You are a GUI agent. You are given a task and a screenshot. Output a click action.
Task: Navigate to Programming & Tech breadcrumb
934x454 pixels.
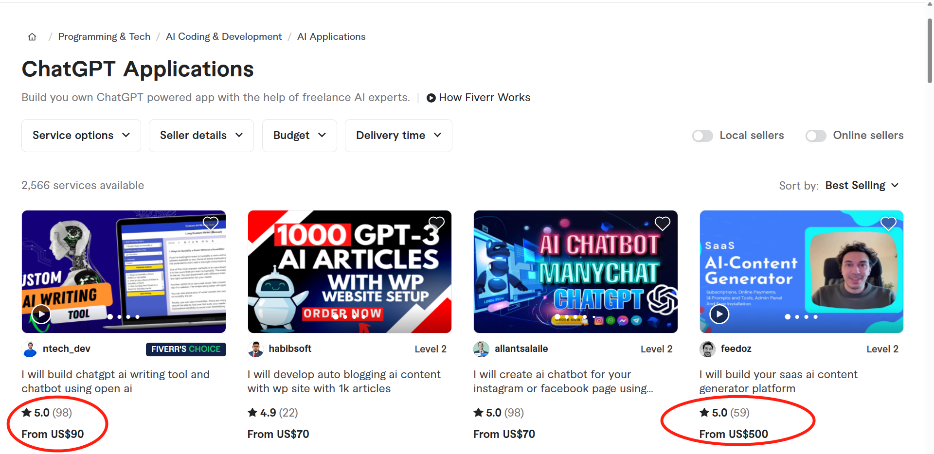pos(104,37)
